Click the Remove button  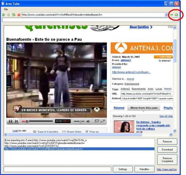[x=167, y=142]
